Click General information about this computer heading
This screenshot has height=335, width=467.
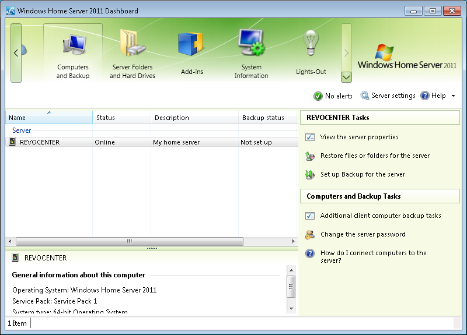(x=79, y=275)
